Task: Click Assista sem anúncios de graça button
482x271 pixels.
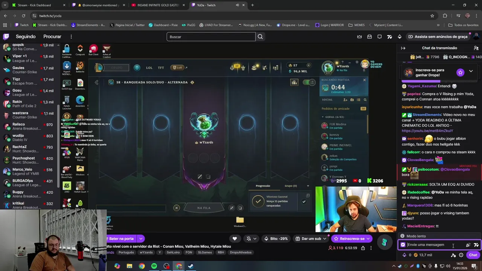Action: 438,37
